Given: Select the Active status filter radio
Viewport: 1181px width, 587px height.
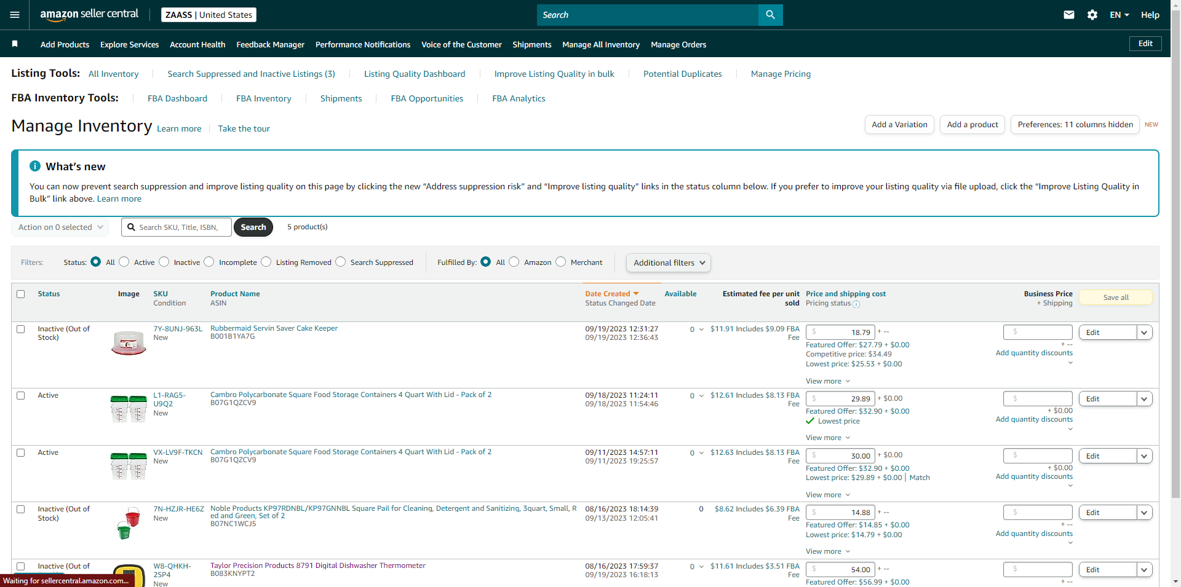Looking at the screenshot, I should pos(124,262).
